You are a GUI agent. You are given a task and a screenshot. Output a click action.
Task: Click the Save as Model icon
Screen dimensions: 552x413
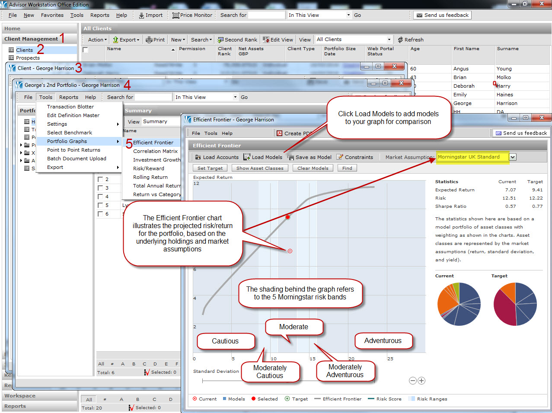coord(291,157)
